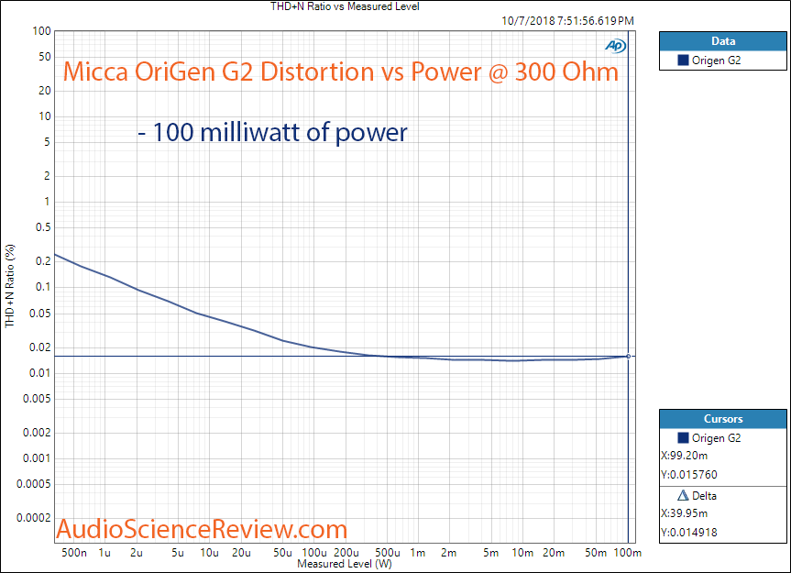
Task: Click the Y-axis tick label 0.5
Action: [43, 227]
